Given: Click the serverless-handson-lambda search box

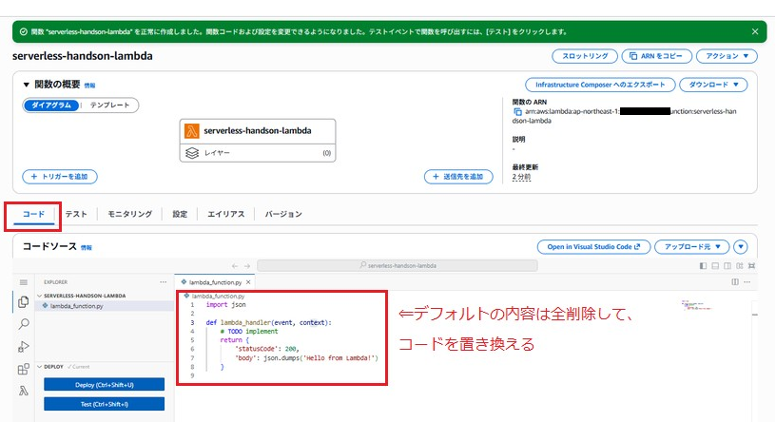Looking at the screenshot, I should (398, 266).
